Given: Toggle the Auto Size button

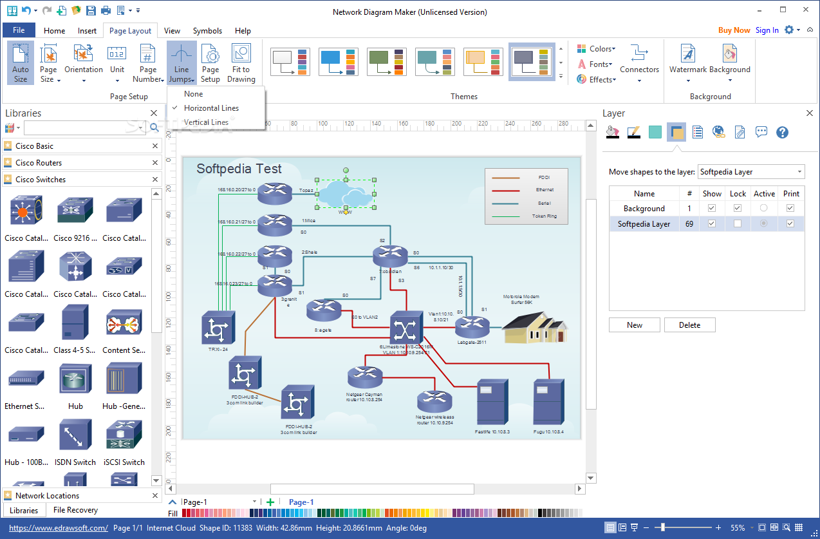Looking at the screenshot, I should point(21,63).
